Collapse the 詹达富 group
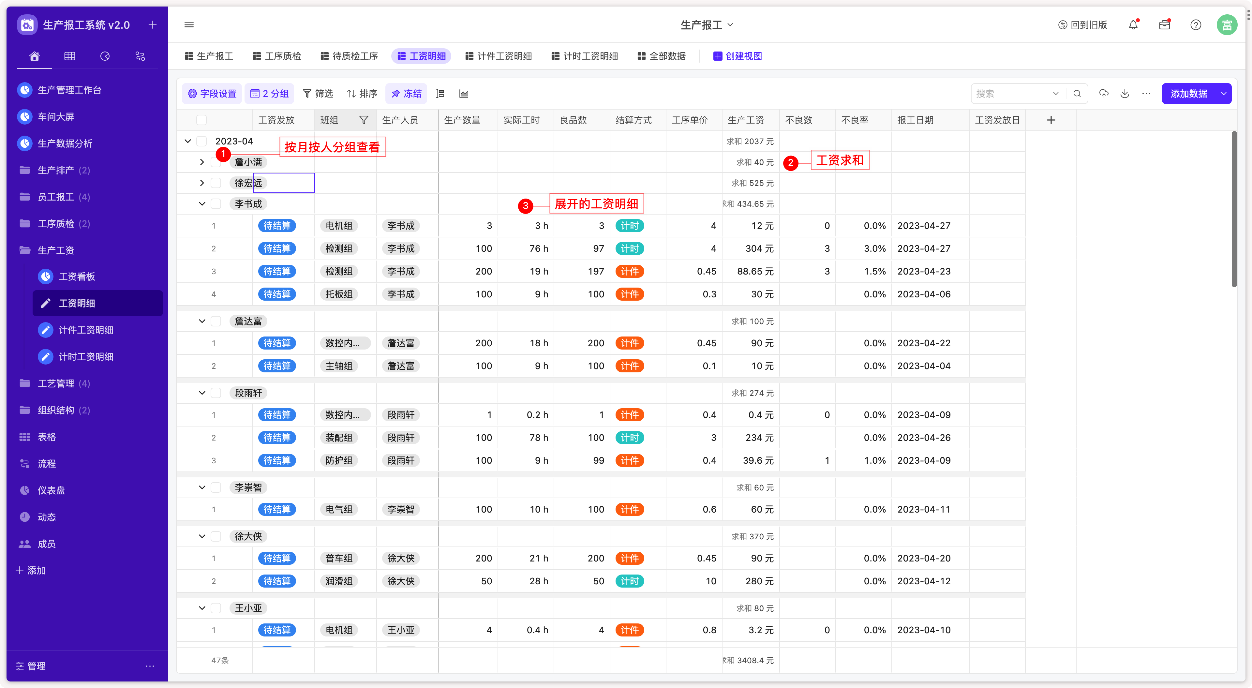 click(x=202, y=322)
